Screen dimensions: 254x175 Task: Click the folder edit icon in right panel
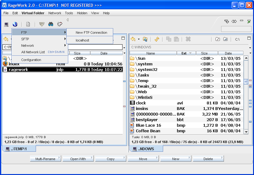click(x=217, y=39)
